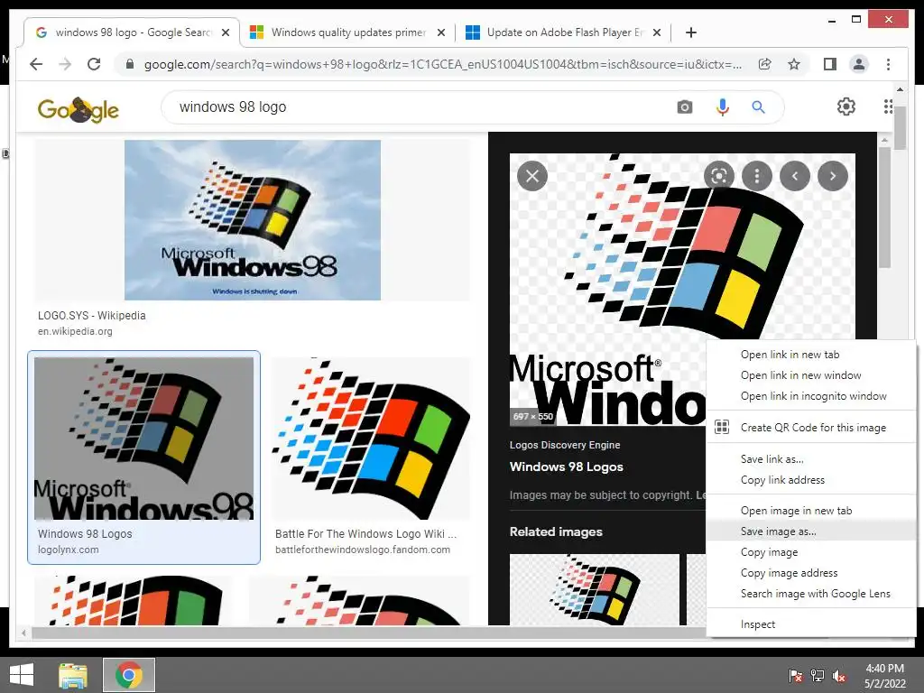Screen dimensions: 924x693
Task: Select the Windows 98 Logos logolynx thumbnail
Action: click(143, 439)
